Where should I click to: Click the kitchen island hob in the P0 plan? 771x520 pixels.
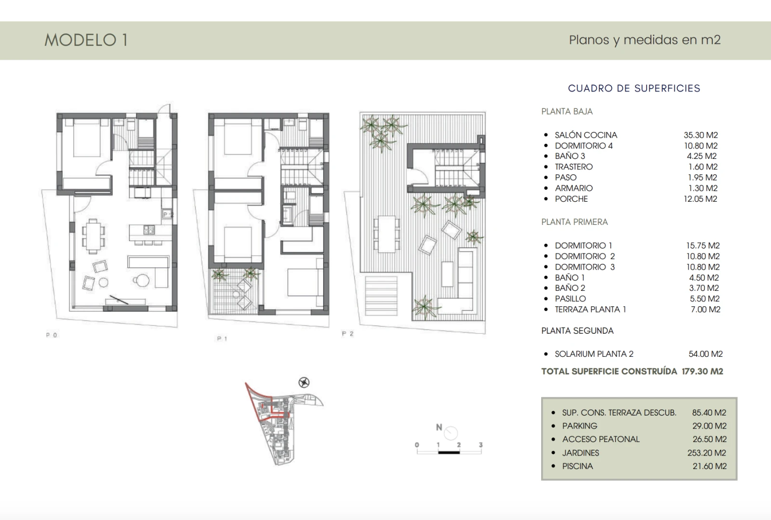tap(149, 230)
